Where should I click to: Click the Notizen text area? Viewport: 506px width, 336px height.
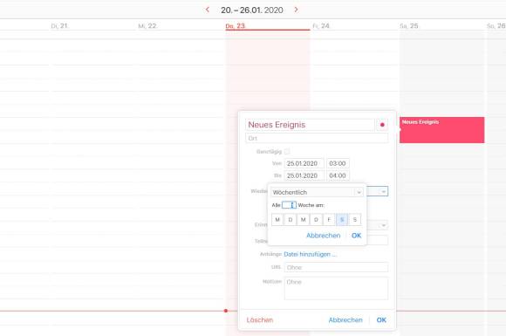(x=336, y=288)
